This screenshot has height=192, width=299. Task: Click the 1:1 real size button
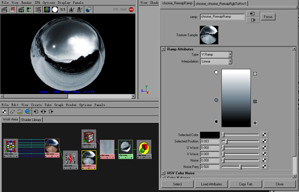[63, 9]
